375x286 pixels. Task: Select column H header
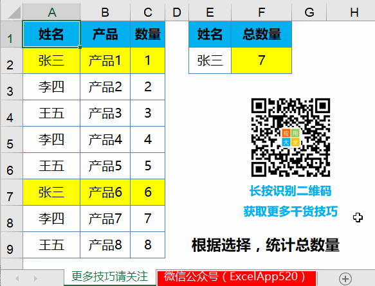pos(354,12)
